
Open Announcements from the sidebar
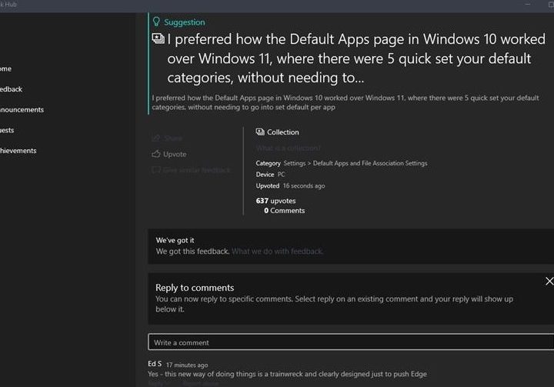22,109
